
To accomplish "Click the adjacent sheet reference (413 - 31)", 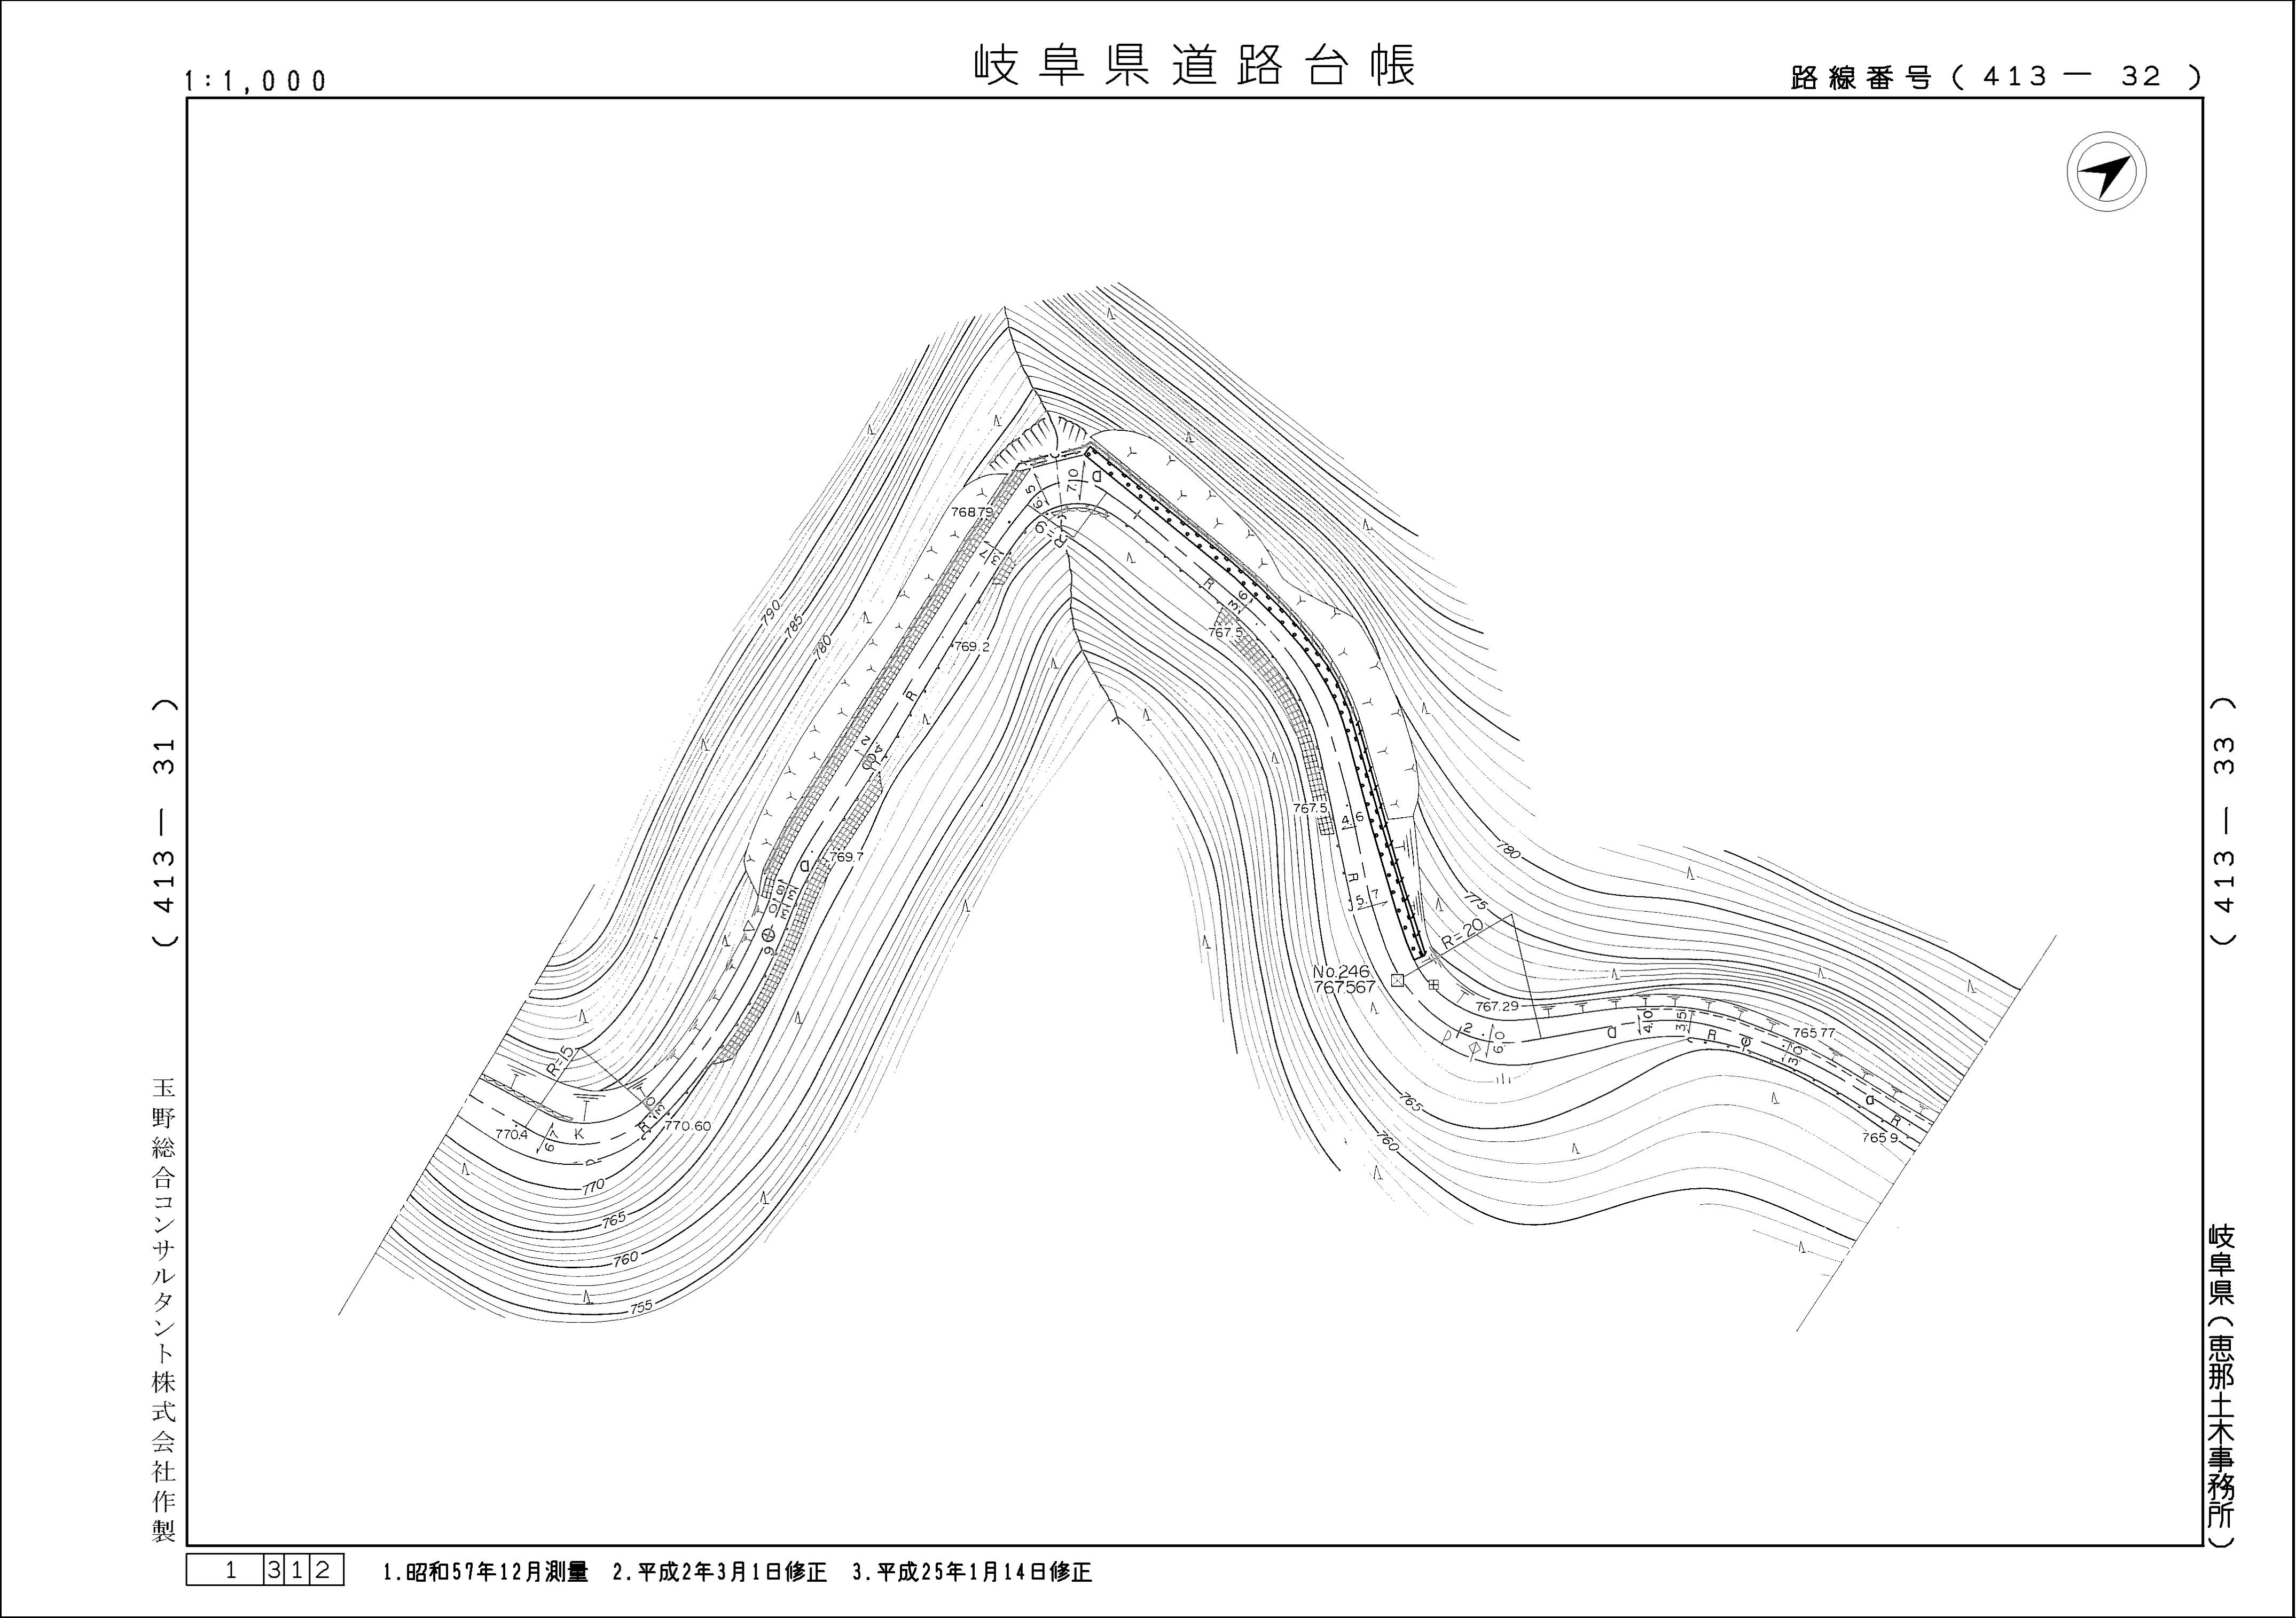I will coord(165,822).
